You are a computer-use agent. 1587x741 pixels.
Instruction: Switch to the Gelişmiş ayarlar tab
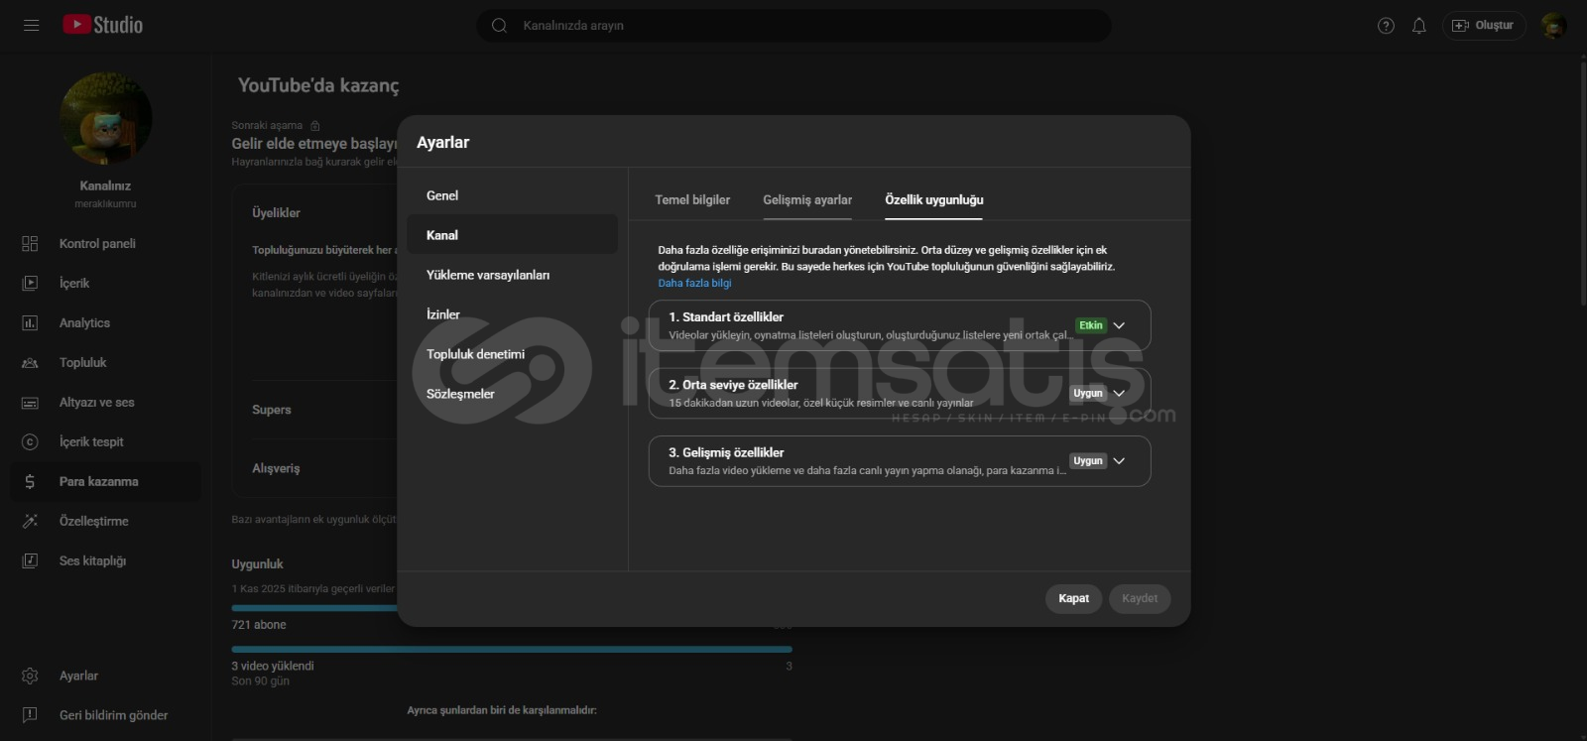coord(806,199)
